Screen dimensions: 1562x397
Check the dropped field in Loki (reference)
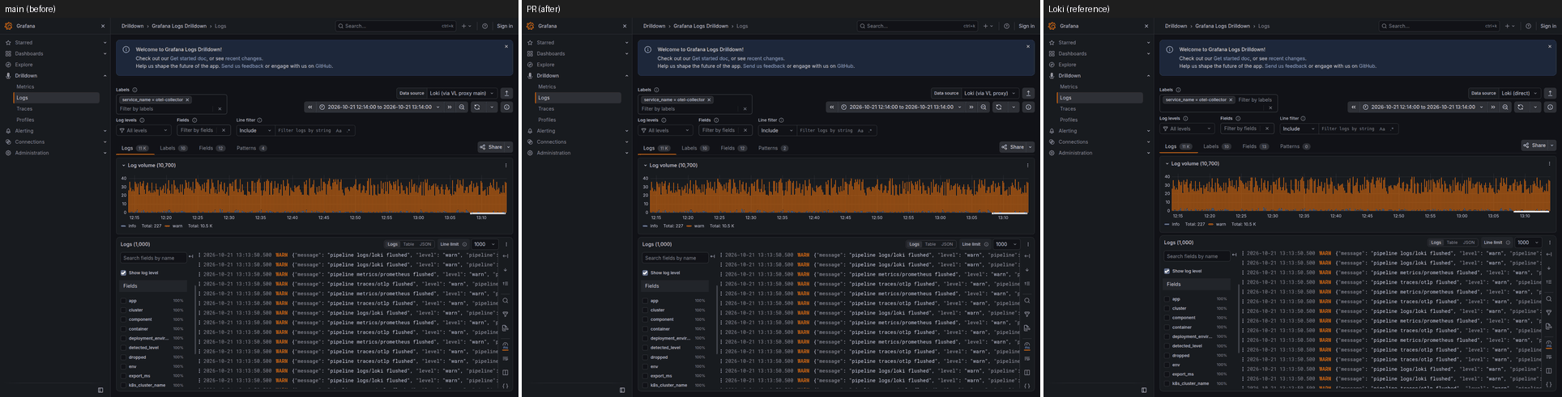click(1167, 356)
